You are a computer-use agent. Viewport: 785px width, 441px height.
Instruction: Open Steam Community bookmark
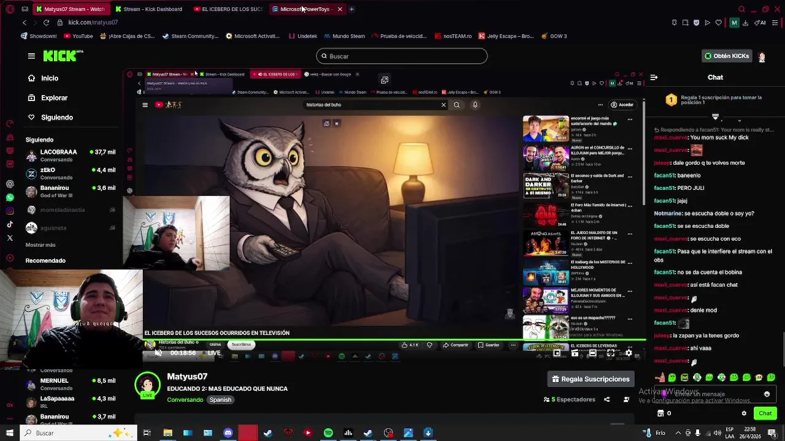coord(190,36)
